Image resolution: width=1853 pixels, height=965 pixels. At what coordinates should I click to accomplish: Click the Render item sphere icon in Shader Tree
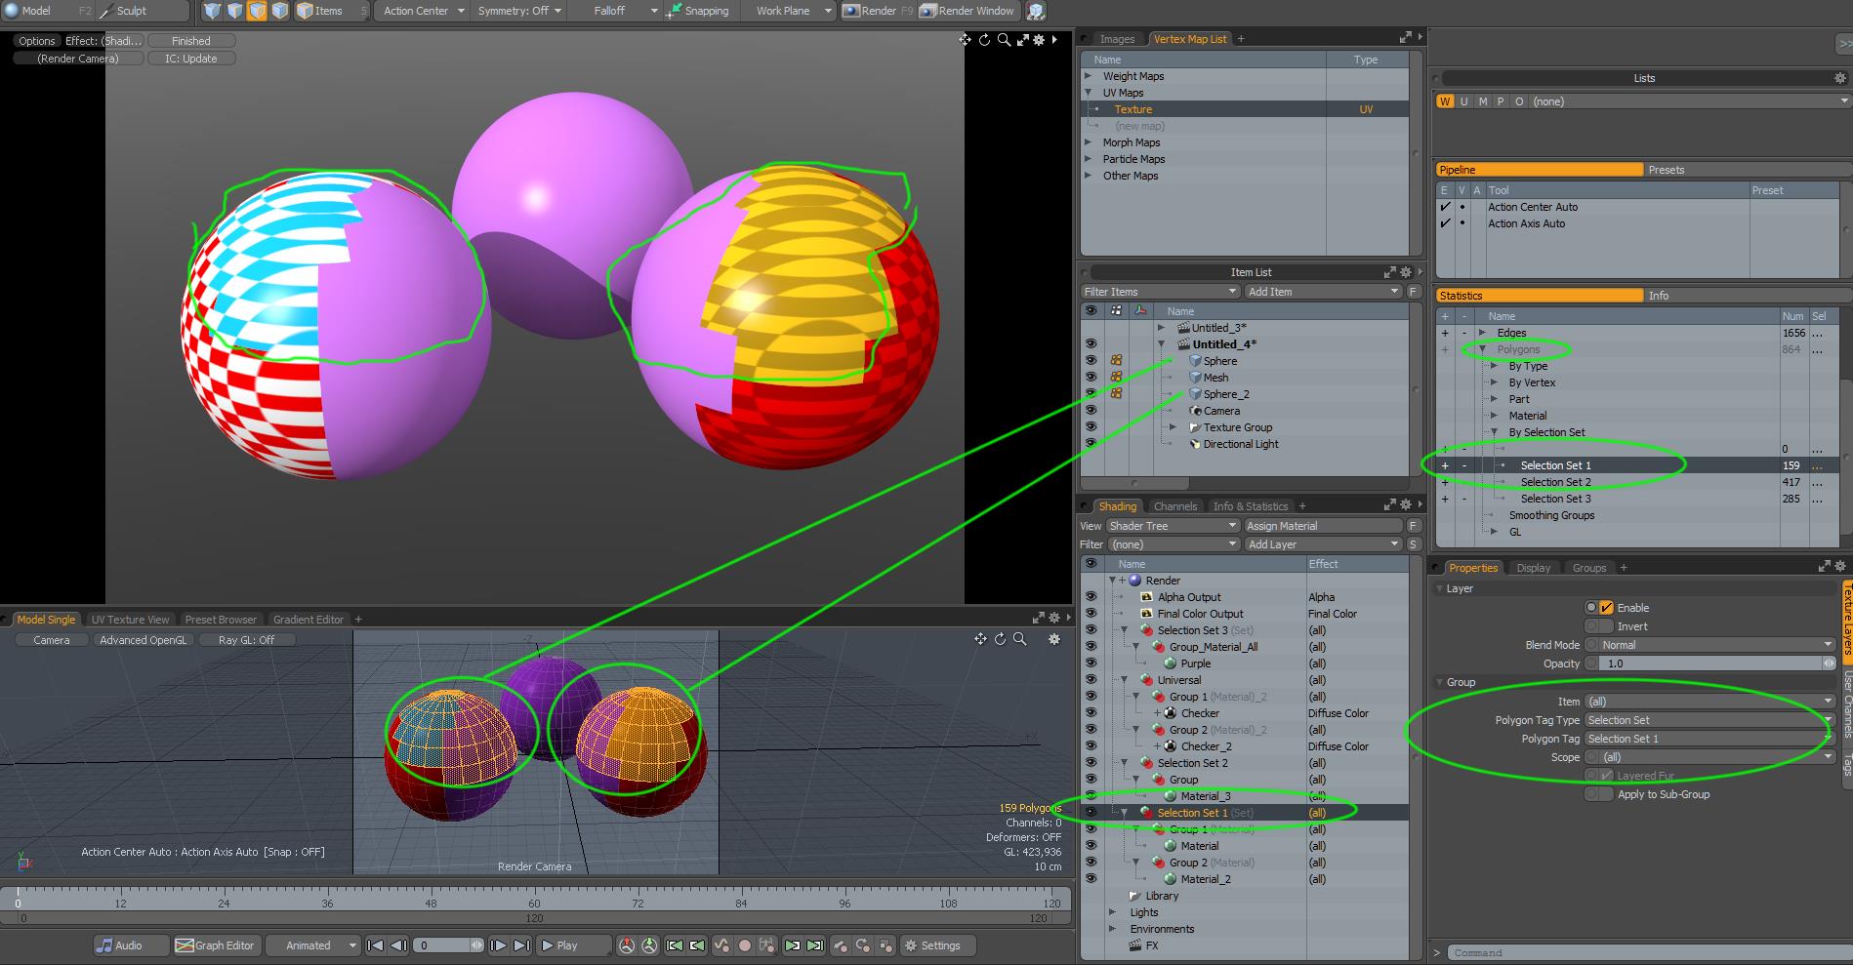[x=1135, y=581]
